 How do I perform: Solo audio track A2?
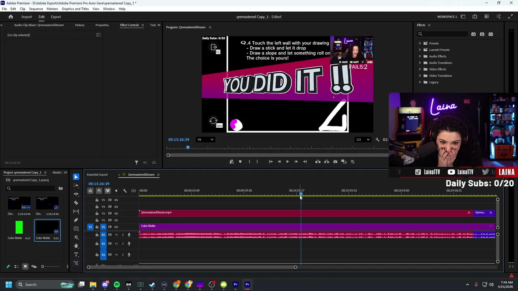(123, 244)
